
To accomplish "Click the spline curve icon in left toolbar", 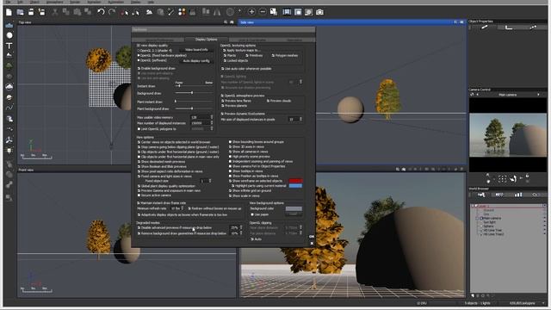I will coord(9,108).
